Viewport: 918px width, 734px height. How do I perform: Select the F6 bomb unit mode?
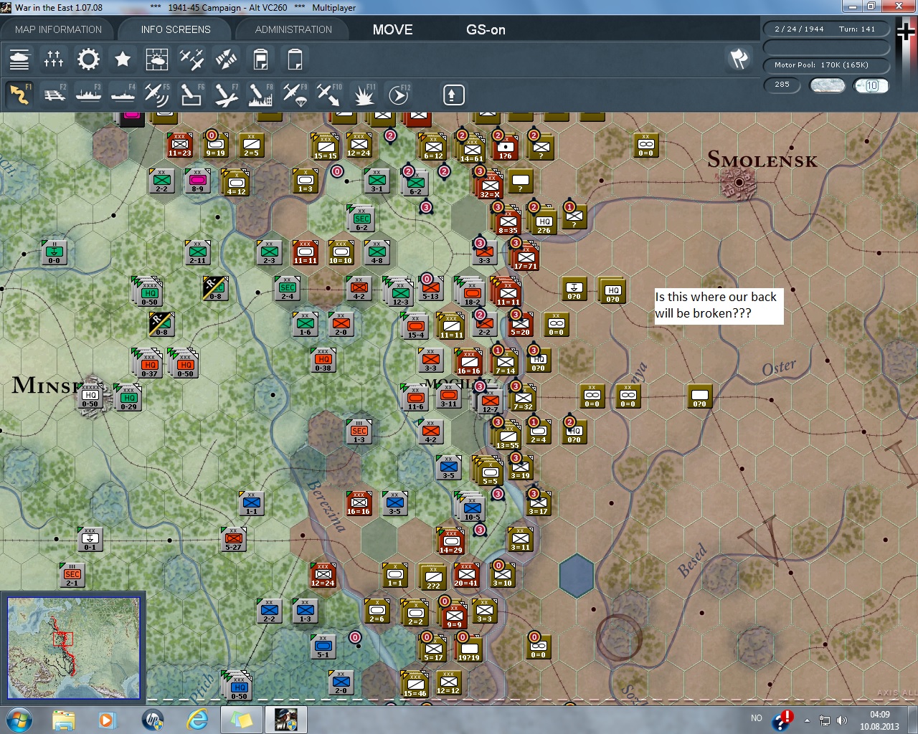pos(191,95)
